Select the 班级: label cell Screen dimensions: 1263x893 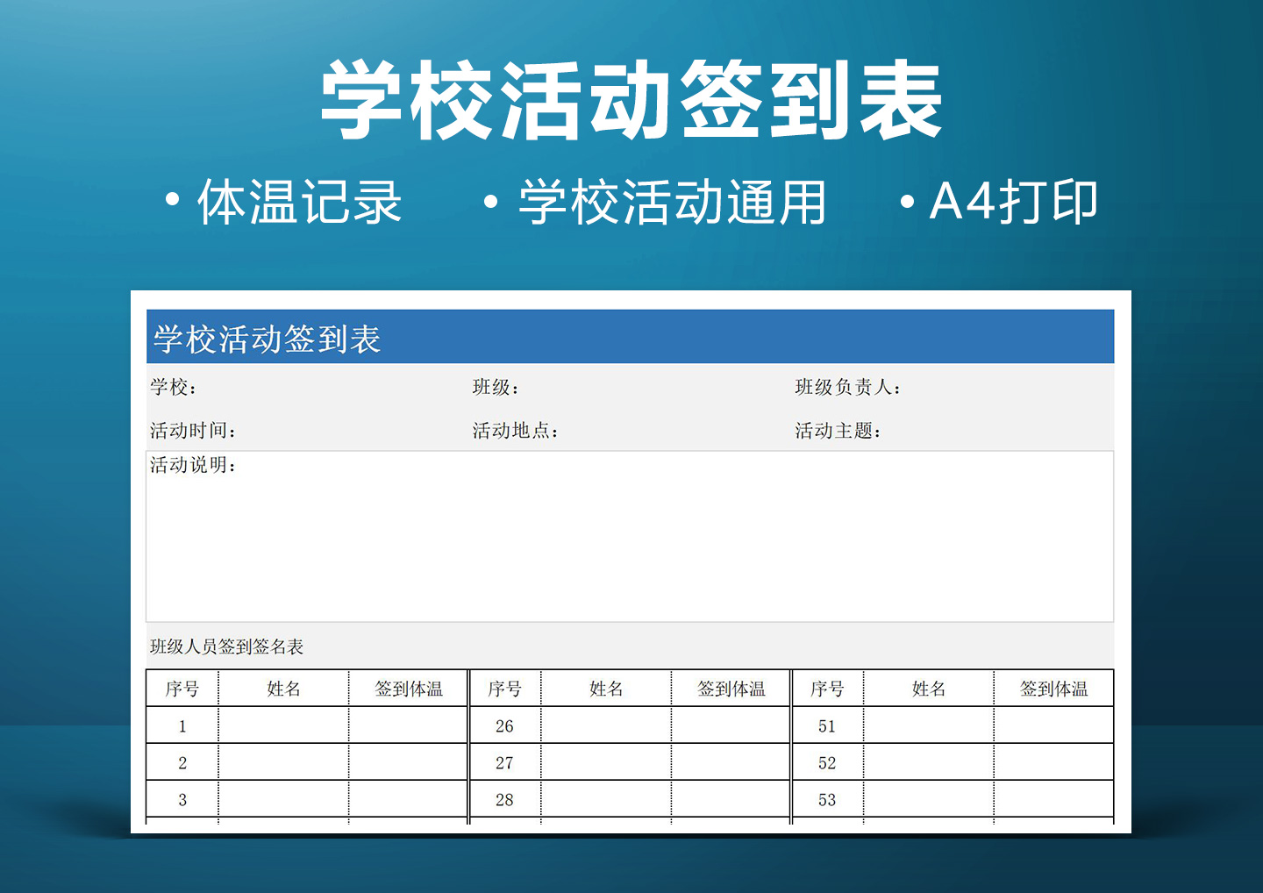(496, 387)
